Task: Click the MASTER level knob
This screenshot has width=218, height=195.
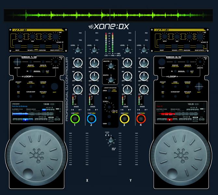Action: (x=111, y=66)
